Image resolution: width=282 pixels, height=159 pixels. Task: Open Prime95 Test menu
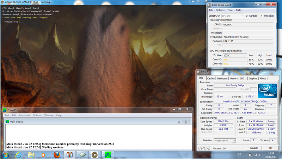(7, 115)
